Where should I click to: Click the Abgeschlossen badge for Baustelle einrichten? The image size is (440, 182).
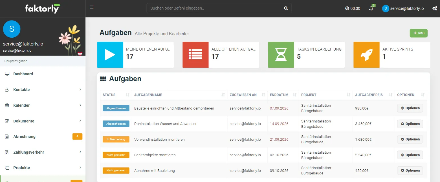(x=116, y=108)
